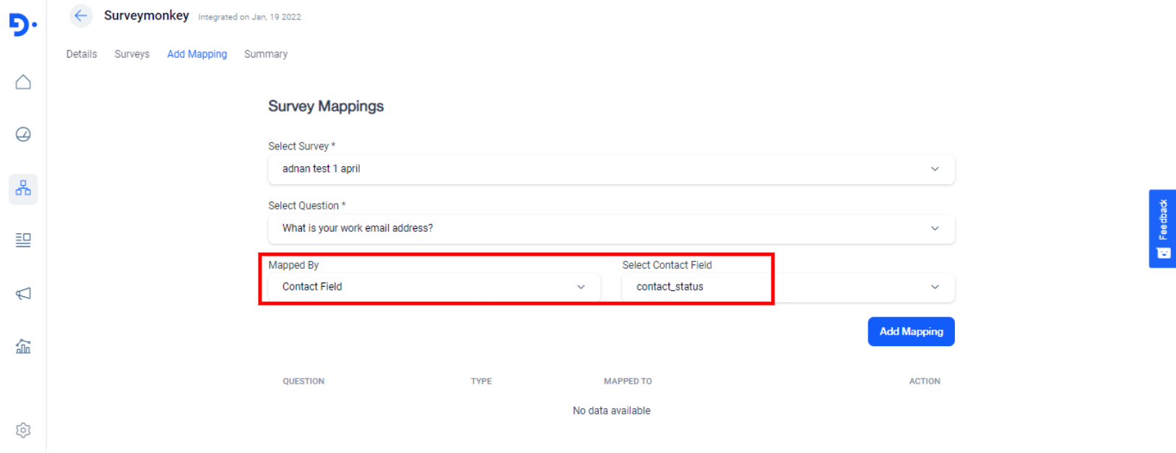Open the analytics chart icon
The image size is (1176, 453).
(x=23, y=347)
